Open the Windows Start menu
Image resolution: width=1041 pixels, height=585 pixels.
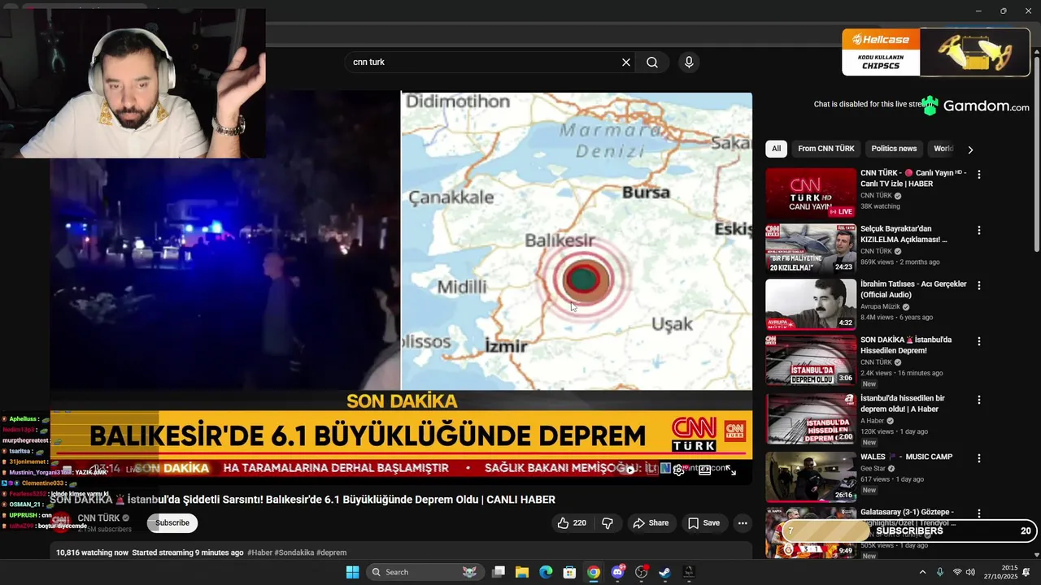352,572
